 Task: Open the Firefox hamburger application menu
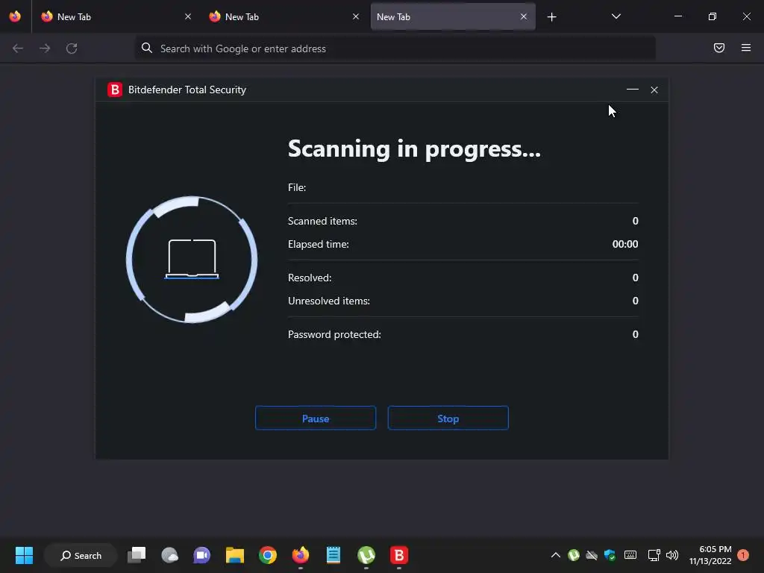pos(745,48)
